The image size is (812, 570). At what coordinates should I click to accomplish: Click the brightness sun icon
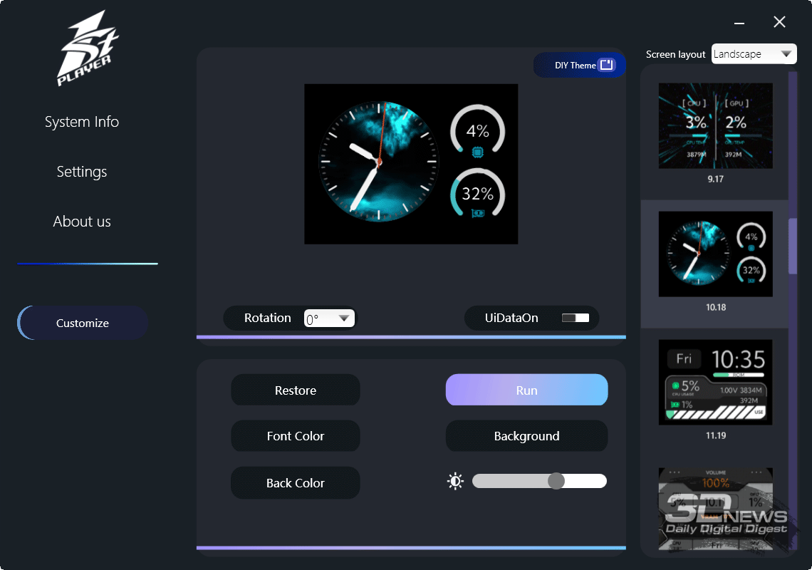tap(455, 482)
